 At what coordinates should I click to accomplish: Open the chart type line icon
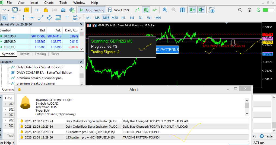point(4,10)
